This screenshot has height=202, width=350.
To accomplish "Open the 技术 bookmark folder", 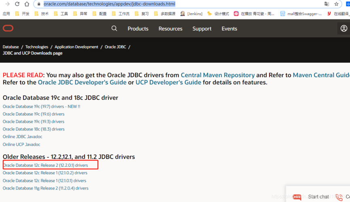I will (42, 14).
